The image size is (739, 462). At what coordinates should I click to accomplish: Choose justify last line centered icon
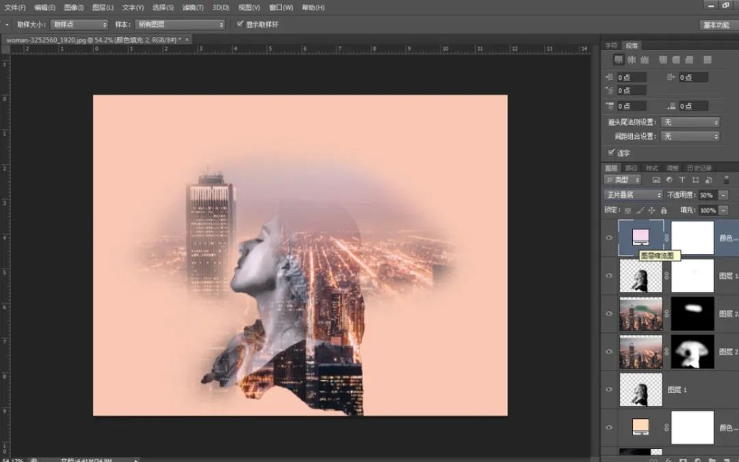coord(676,60)
